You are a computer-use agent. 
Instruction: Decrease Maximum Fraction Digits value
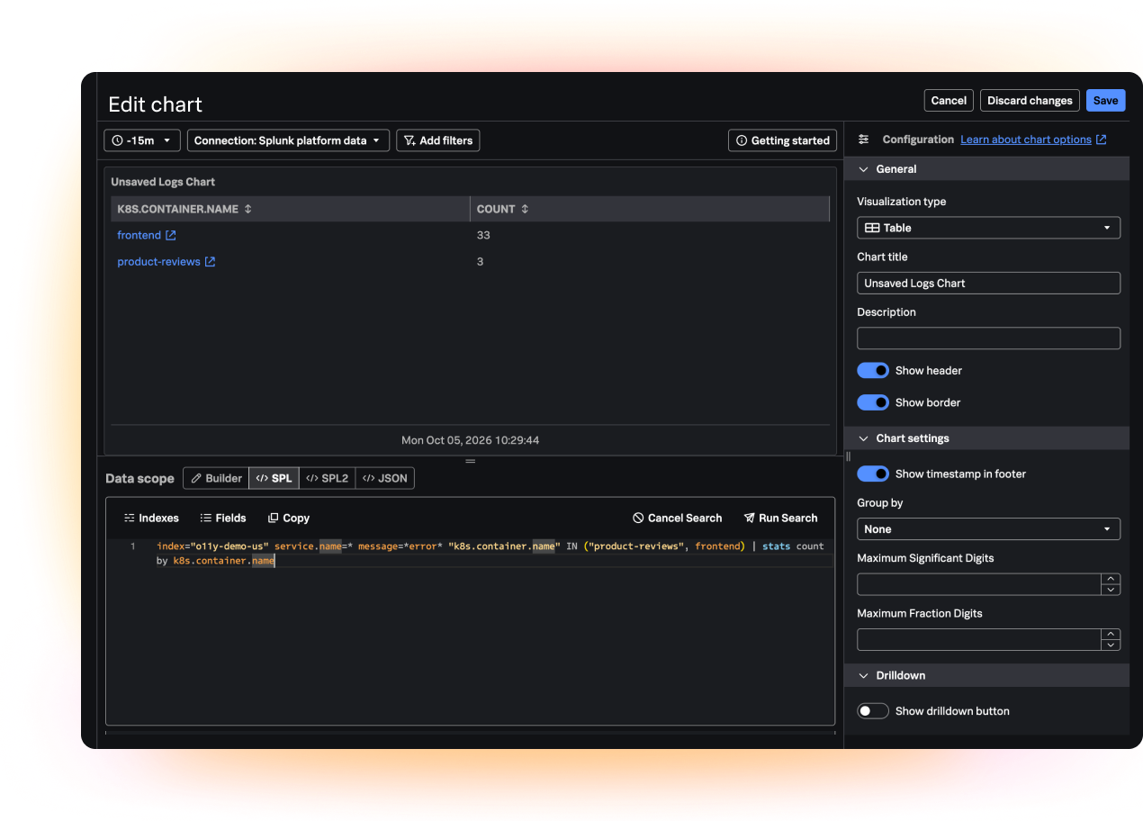1111,645
